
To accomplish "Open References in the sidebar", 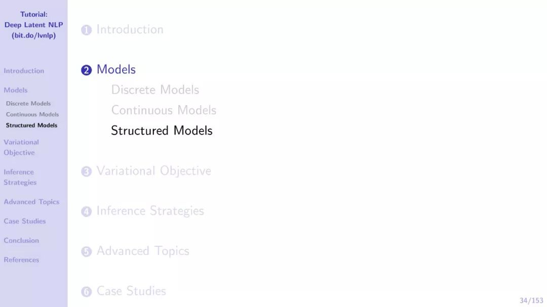I will click(21, 259).
